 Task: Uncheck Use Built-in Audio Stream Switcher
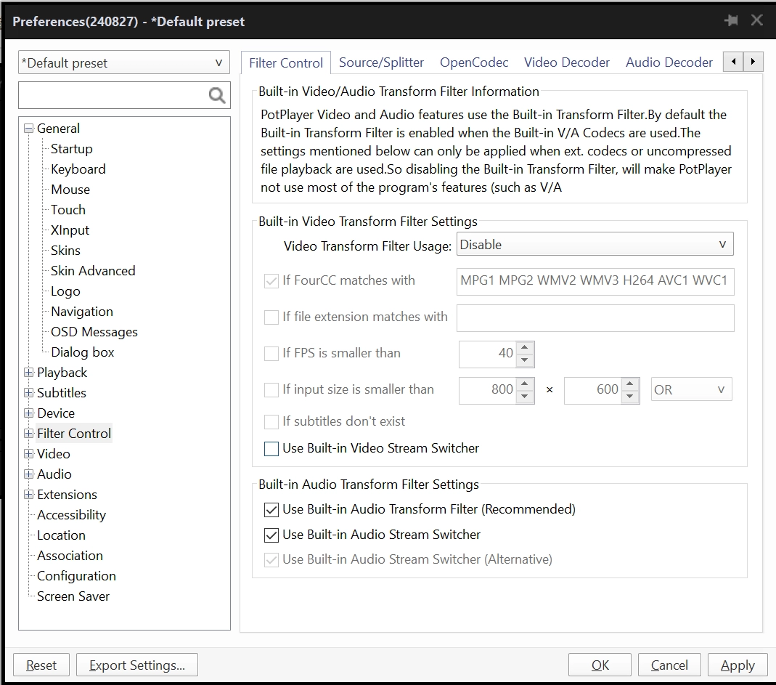(x=271, y=535)
